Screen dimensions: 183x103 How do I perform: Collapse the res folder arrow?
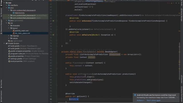tap(6, 23)
